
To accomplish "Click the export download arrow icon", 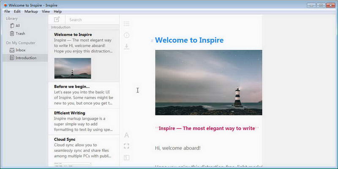I will point(126,46).
